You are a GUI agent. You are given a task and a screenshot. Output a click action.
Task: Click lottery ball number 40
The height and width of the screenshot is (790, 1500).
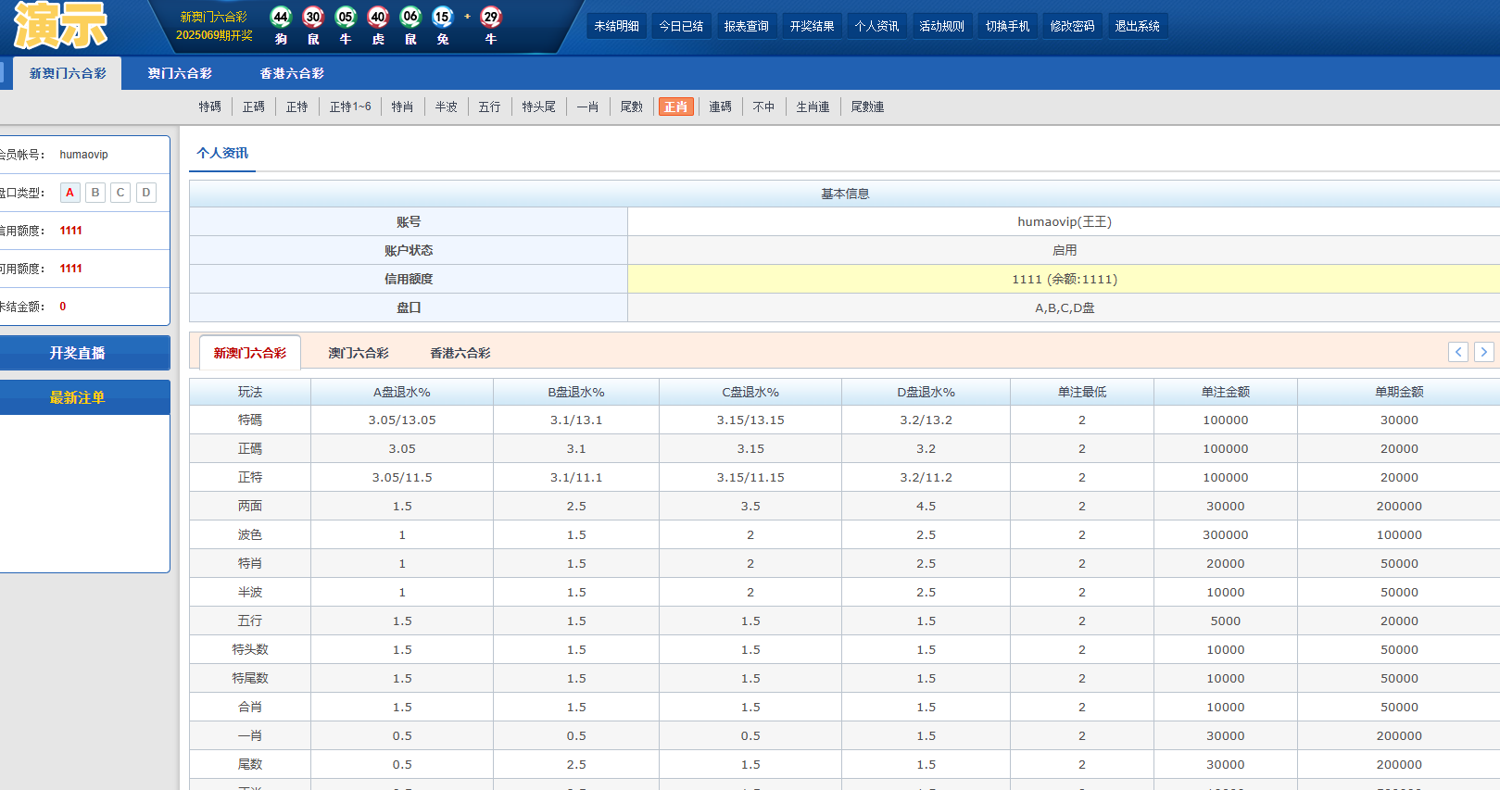pos(378,17)
